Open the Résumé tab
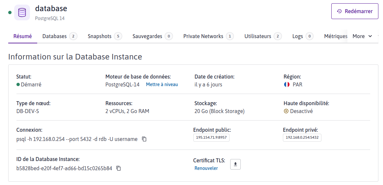The height and width of the screenshot is (185, 383). (23, 36)
